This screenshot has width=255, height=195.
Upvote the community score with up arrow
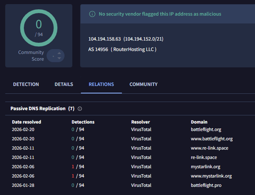[59, 53]
